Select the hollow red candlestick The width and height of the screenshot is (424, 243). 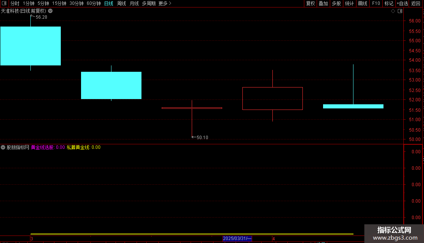coord(272,98)
